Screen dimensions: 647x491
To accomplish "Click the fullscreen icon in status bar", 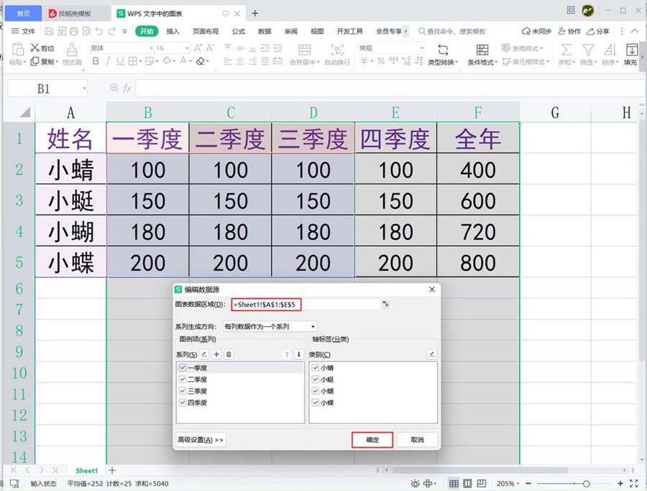I will 634,483.
